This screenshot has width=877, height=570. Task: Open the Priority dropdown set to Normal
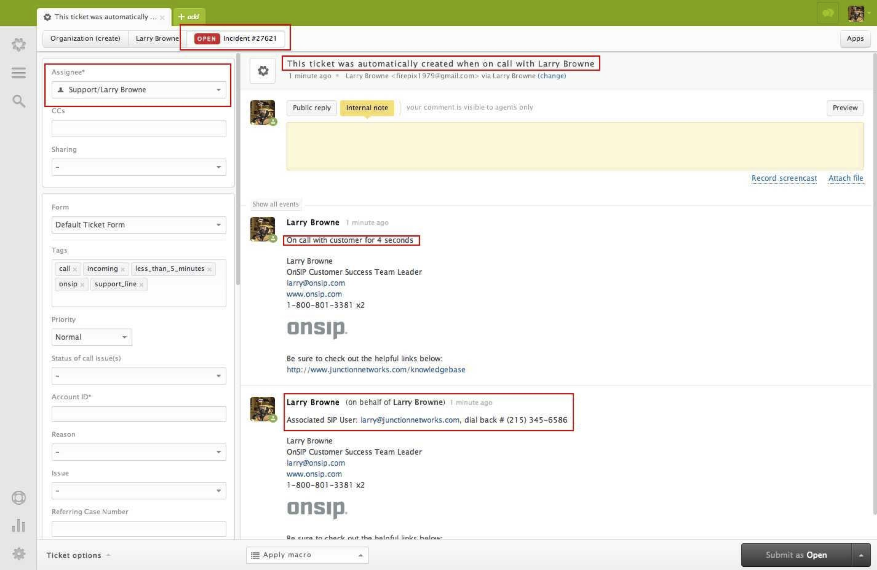[x=92, y=337]
